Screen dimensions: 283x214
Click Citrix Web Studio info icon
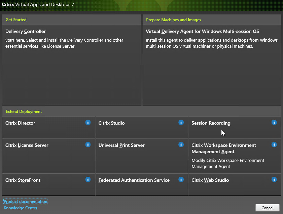tap(274, 180)
